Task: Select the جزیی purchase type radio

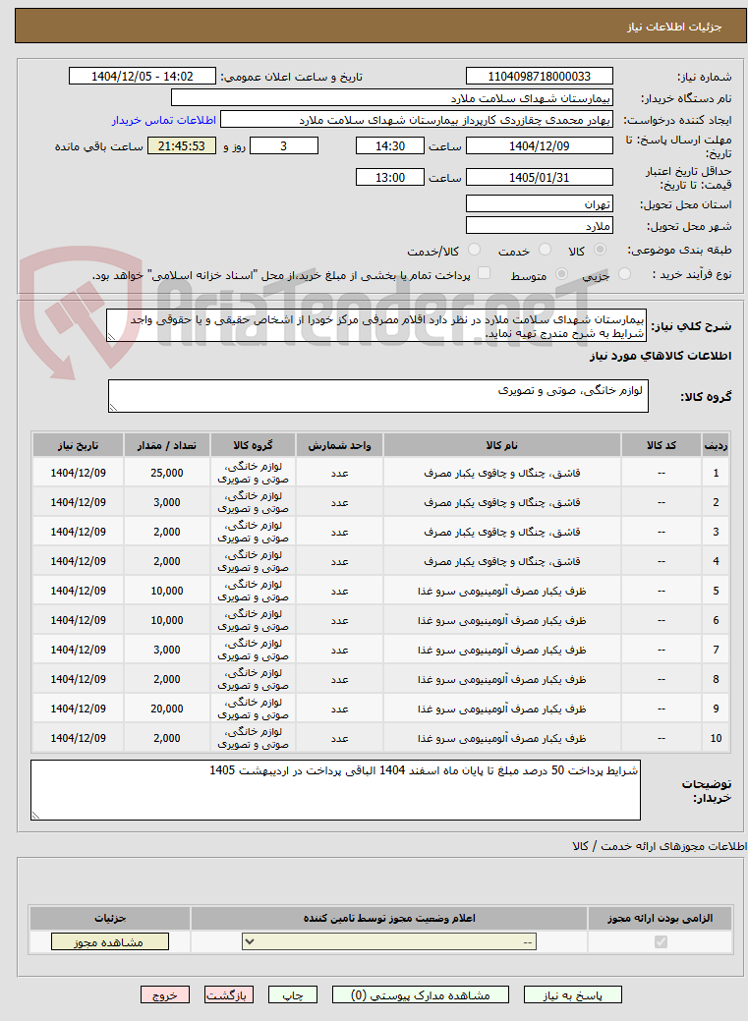Action: click(624, 275)
